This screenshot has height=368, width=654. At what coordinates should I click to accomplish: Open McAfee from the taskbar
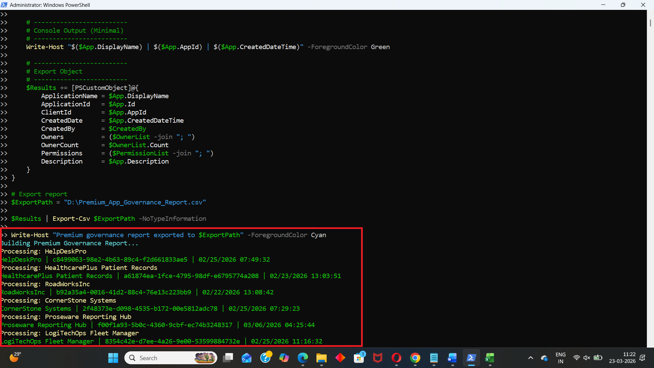pos(377,358)
